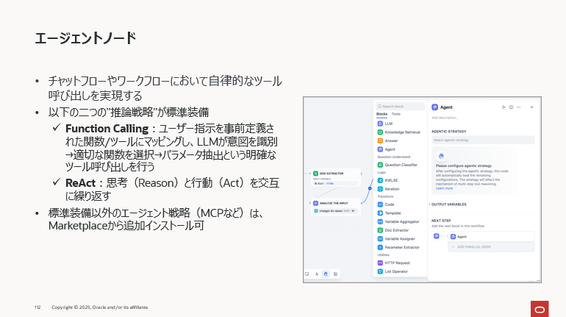Add a note with canvas toolbar note icon
The height and width of the screenshot is (317, 566).
(307, 274)
